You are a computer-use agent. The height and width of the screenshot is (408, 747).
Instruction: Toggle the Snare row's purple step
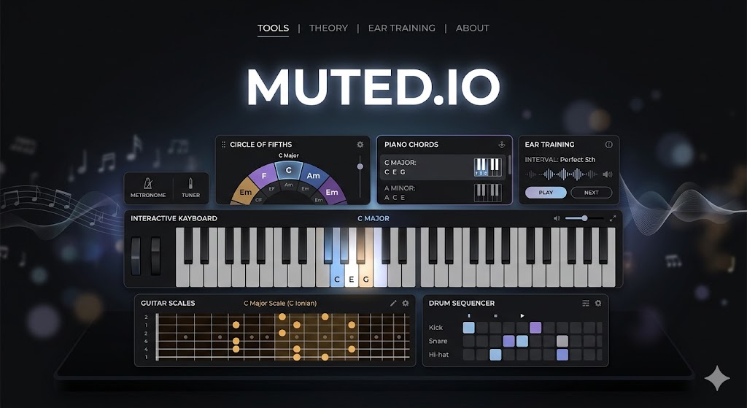pyautogui.click(x=508, y=341)
